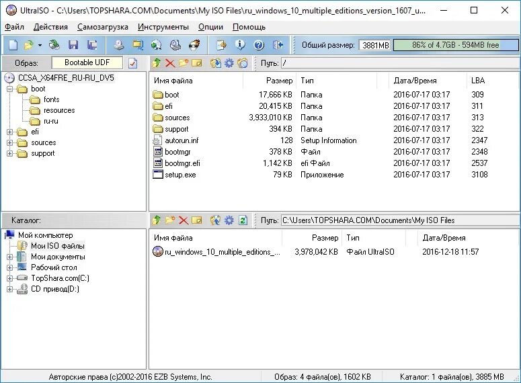Open the Действия menu
The width and height of the screenshot is (521, 383).
click(x=50, y=27)
